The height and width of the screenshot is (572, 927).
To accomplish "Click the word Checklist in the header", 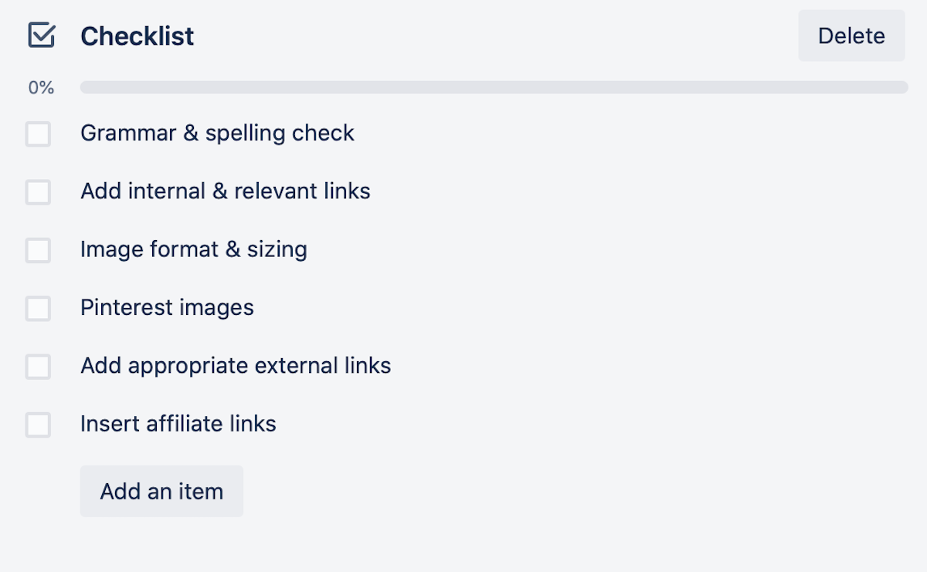I will click(138, 36).
